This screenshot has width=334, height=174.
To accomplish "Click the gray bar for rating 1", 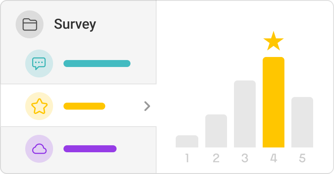I will (x=187, y=141).
